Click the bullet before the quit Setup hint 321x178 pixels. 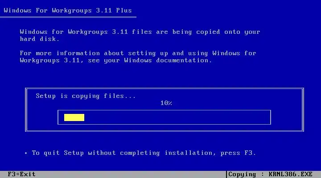[x=26, y=153]
